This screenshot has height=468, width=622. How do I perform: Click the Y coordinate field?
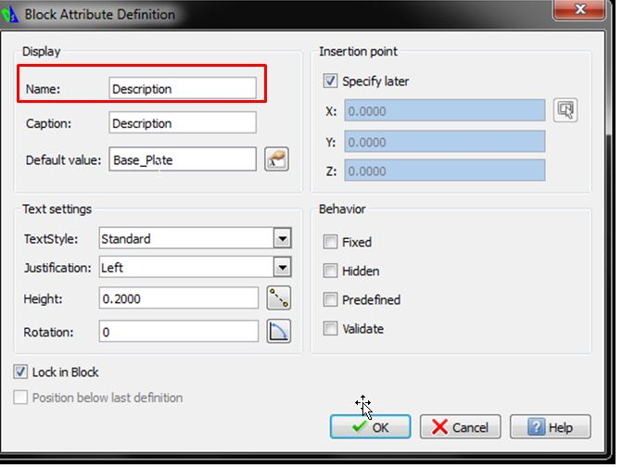[x=445, y=141]
